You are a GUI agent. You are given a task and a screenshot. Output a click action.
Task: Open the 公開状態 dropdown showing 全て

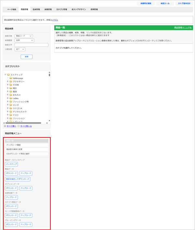pos(20,49)
